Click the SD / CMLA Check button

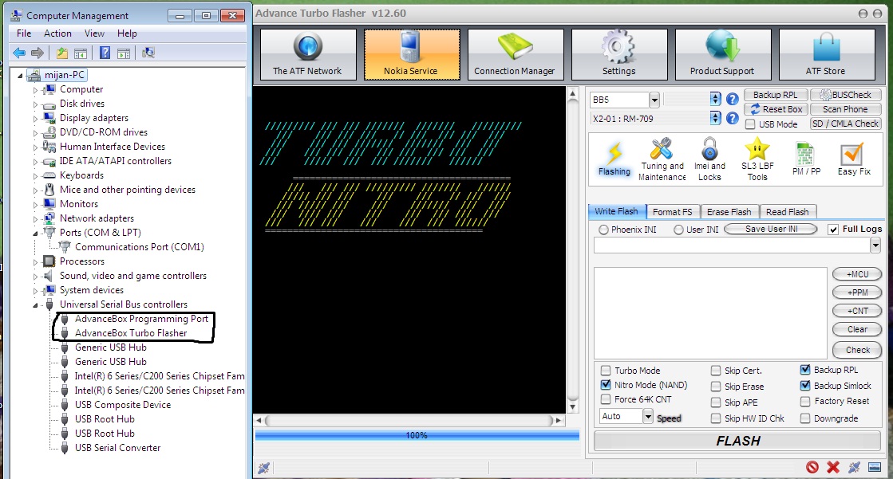tap(845, 124)
